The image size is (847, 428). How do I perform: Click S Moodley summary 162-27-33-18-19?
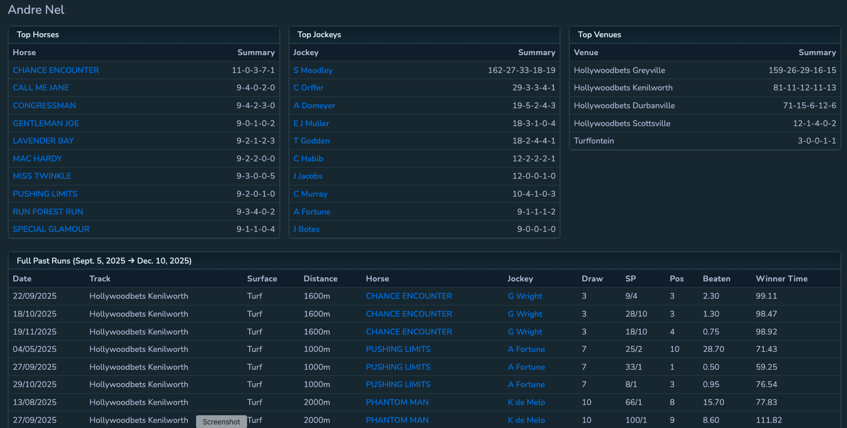coord(521,70)
